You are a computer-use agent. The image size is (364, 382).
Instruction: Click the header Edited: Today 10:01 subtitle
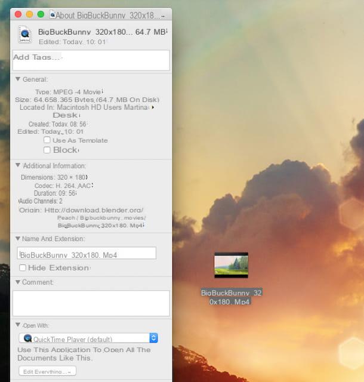tap(72, 42)
